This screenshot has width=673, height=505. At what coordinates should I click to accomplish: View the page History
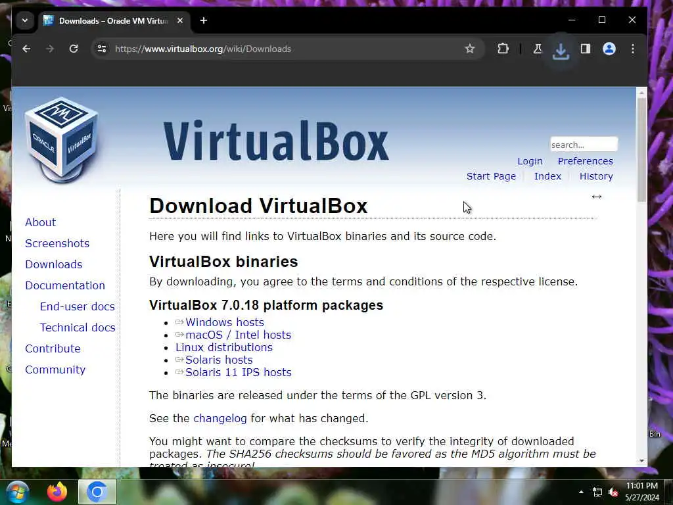click(596, 176)
